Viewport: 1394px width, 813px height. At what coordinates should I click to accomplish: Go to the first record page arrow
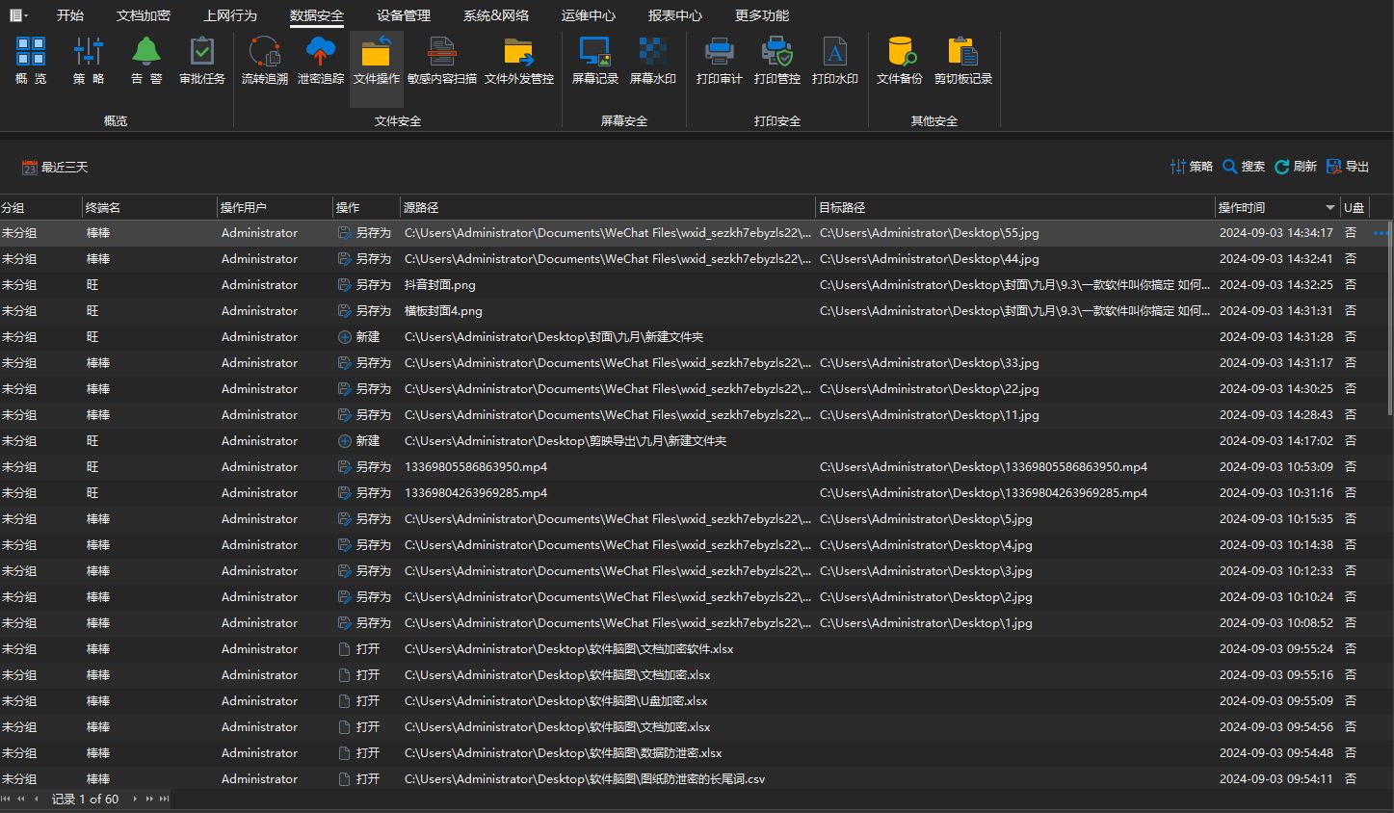[7, 799]
